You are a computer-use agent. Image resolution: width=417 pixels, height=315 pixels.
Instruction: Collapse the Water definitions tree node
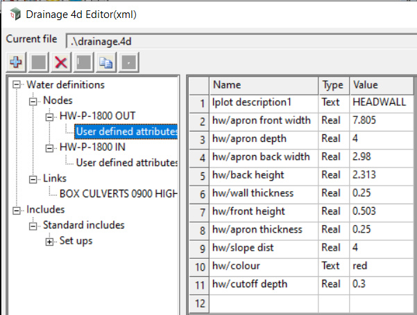pos(17,85)
